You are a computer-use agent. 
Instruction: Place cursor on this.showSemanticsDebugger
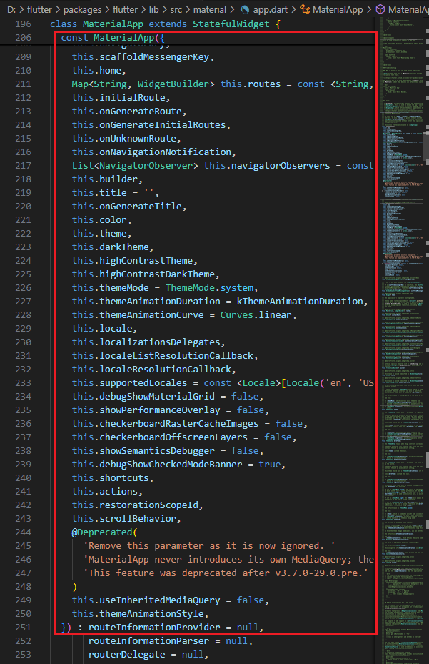click(x=143, y=450)
